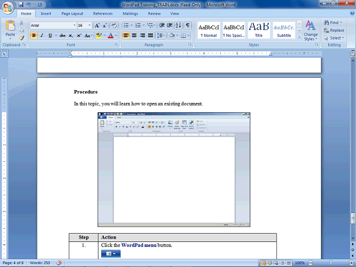Redo action in Quick Access Toolbar
Viewport: 356px width, 267px height.
coord(39,4)
